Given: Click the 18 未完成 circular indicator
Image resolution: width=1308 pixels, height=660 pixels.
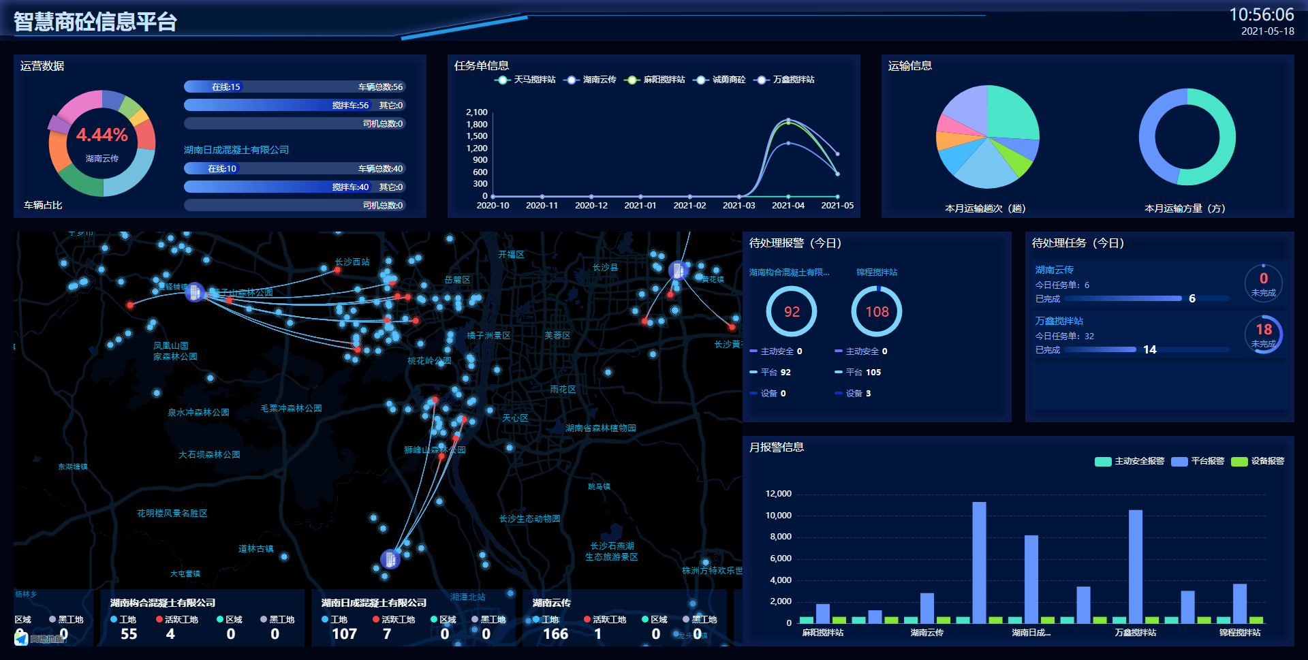Looking at the screenshot, I should click(1263, 334).
